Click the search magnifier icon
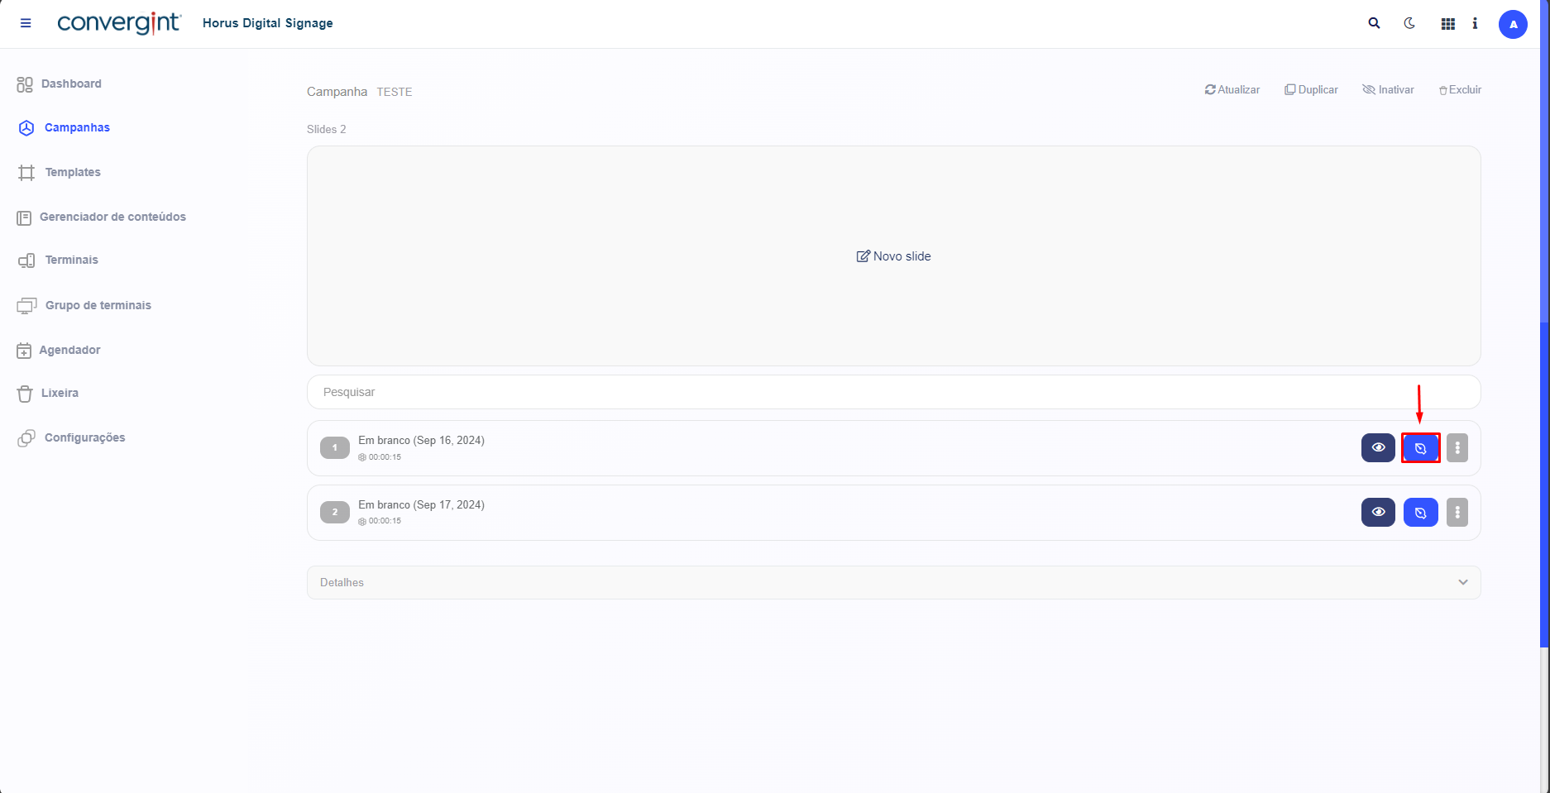1550x793 pixels. pos(1374,23)
